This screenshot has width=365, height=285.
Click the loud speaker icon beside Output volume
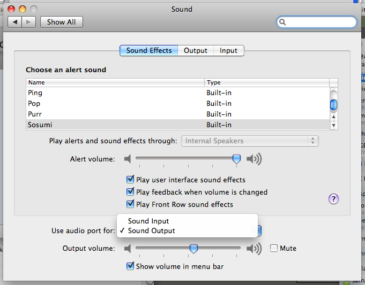click(x=254, y=249)
